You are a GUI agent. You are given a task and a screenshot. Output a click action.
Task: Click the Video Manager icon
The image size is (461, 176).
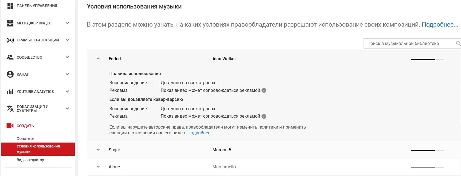click(10, 23)
